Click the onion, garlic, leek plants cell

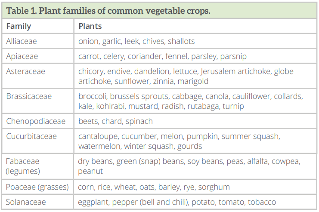tap(136, 41)
